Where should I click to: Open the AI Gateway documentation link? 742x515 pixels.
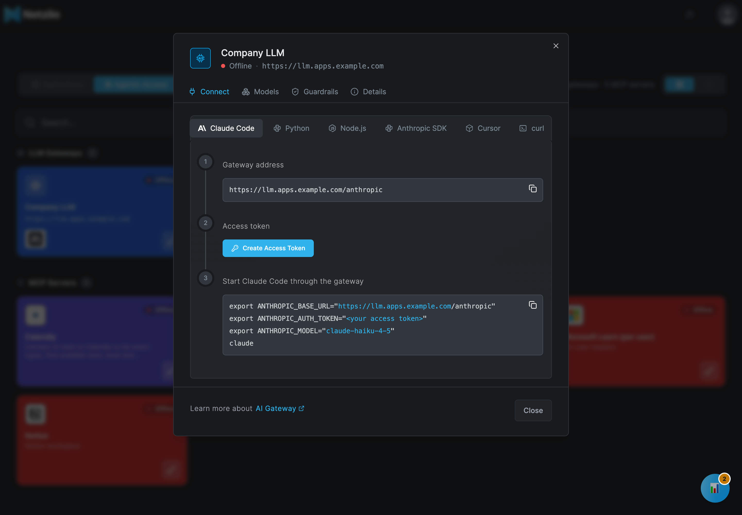(280, 408)
